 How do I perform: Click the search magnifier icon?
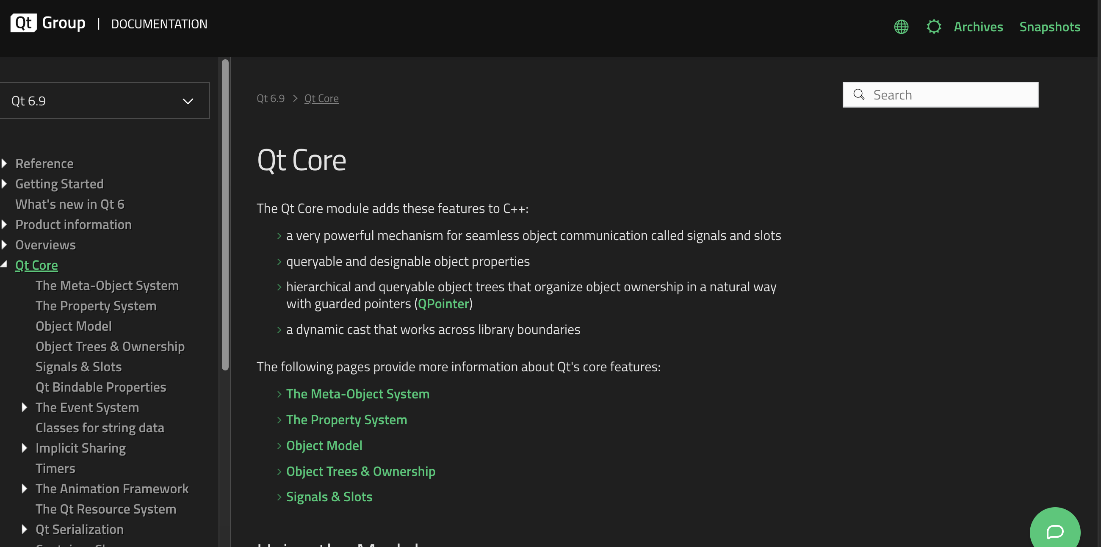pyautogui.click(x=859, y=94)
